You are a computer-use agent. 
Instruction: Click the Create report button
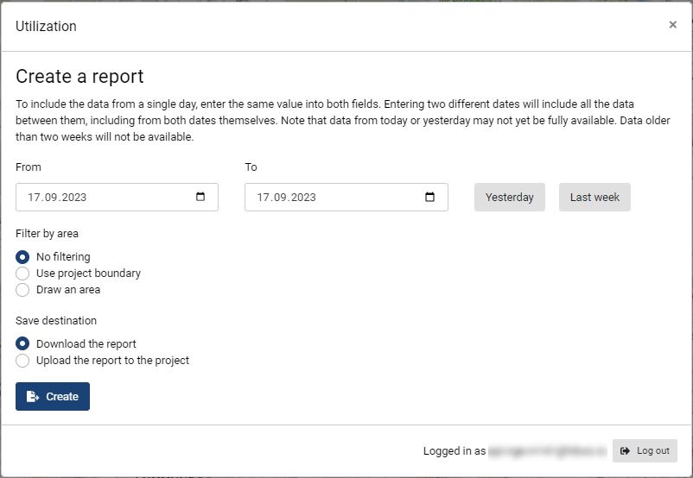[x=53, y=397]
